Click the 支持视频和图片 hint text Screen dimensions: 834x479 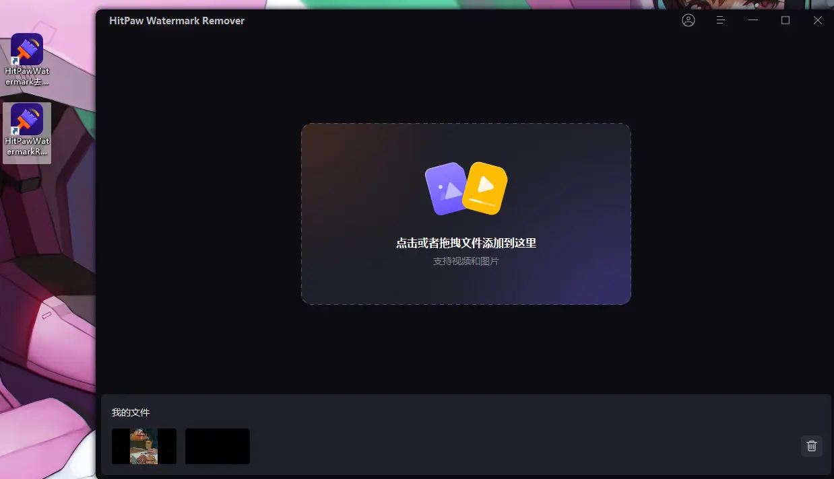(466, 261)
